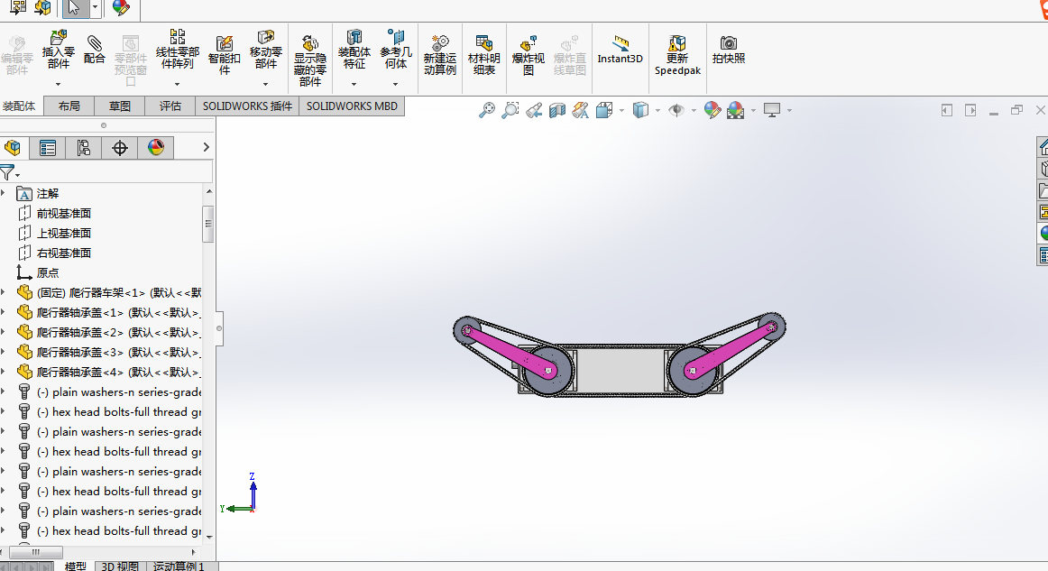The image size is (1048, 571).
Task: Open PropertyManager tab icon
Action: 48,148
